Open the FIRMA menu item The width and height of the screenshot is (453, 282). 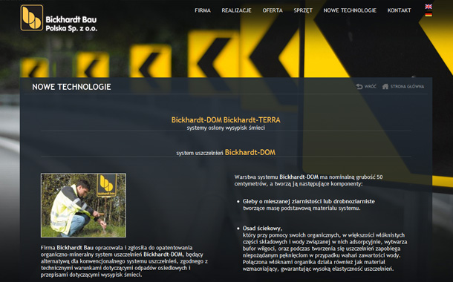[x=203, y=10]
